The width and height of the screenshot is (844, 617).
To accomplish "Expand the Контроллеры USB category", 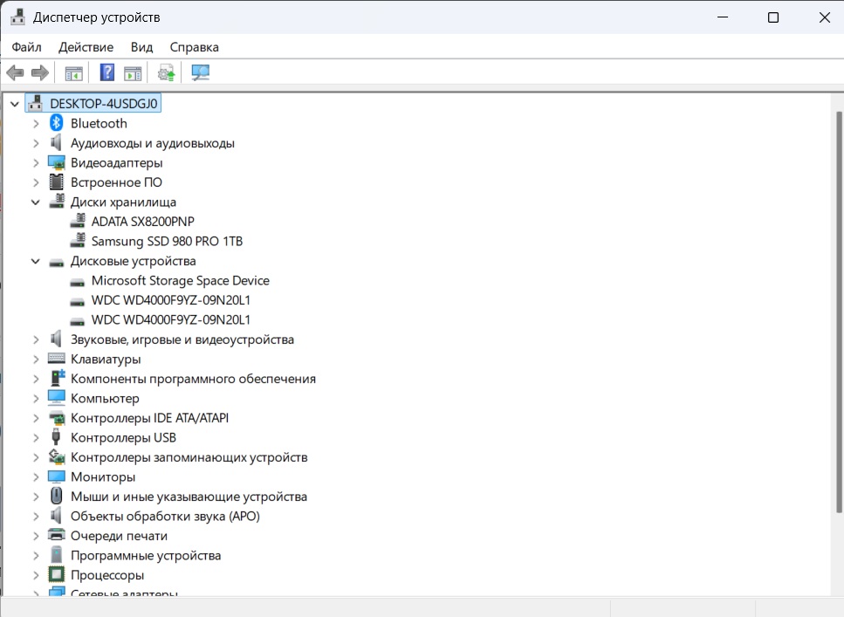I will 36,438.
